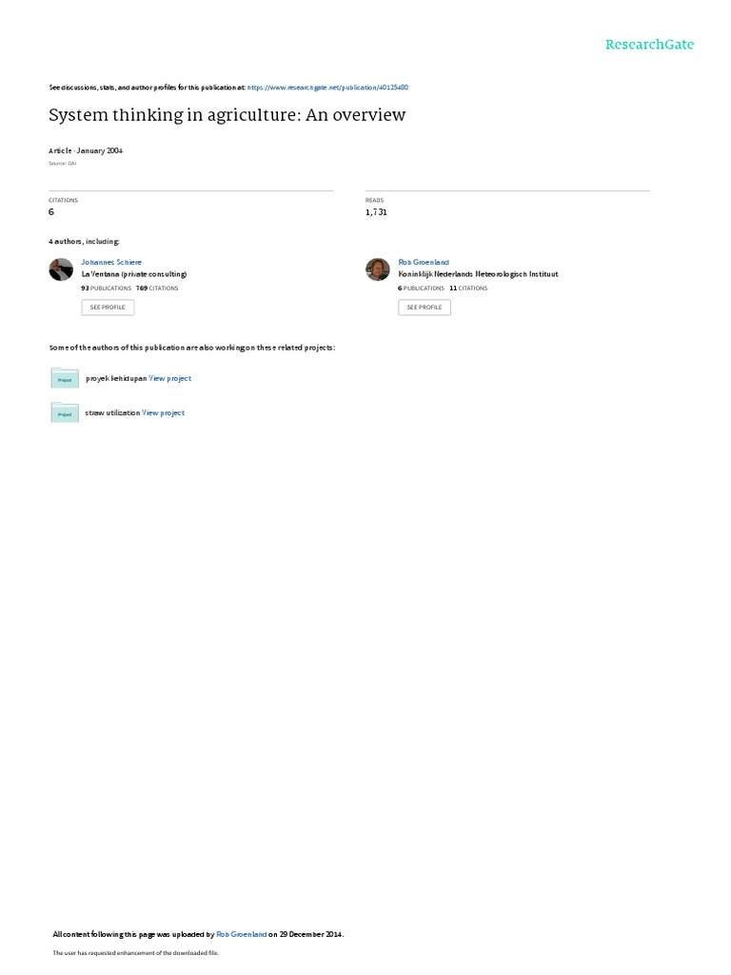Click the article title System thinking in agriculture
This screenshot has width=731, height=975.
(227, 115)
